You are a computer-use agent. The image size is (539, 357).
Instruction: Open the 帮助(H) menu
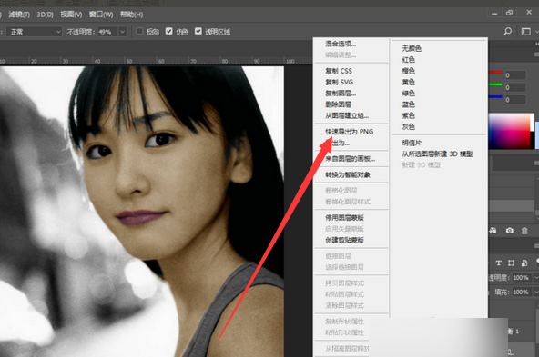pyautogui.click(x=131, y=15)
